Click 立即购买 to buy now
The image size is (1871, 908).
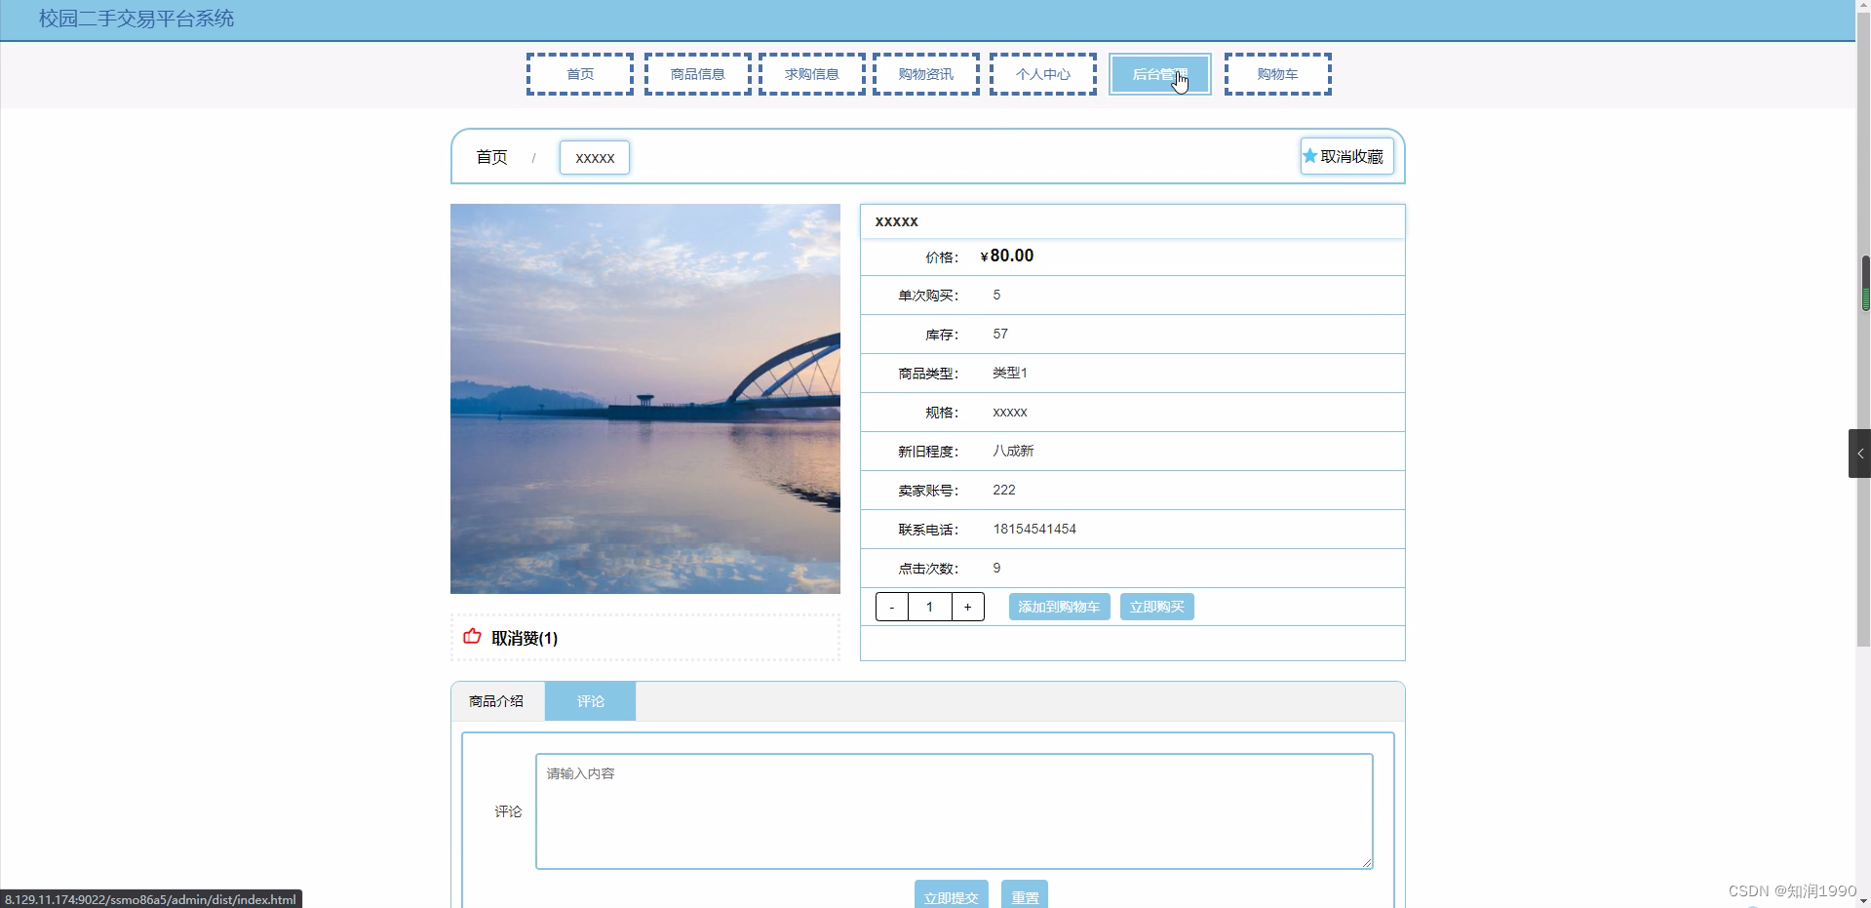(x=1156, y=606)
